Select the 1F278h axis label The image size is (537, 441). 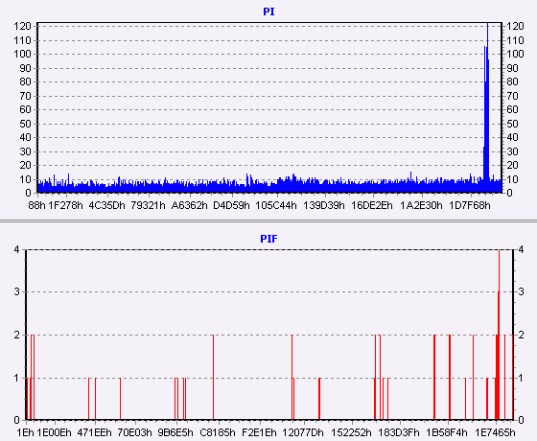click(65, 205)
